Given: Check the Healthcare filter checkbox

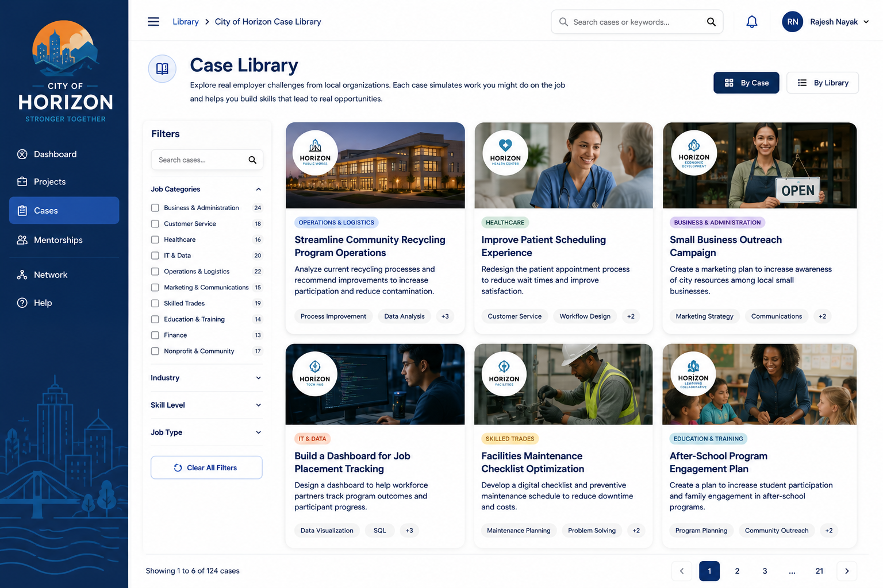Looking at the screenshot, I should click(155, 239).
